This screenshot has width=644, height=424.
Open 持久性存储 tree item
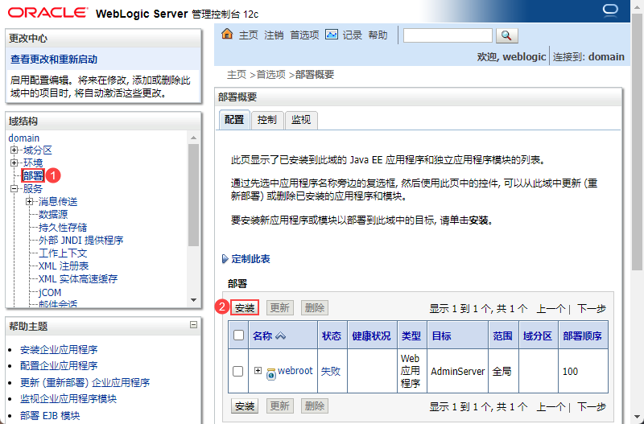pyautogui.click(x=63, y=228)
